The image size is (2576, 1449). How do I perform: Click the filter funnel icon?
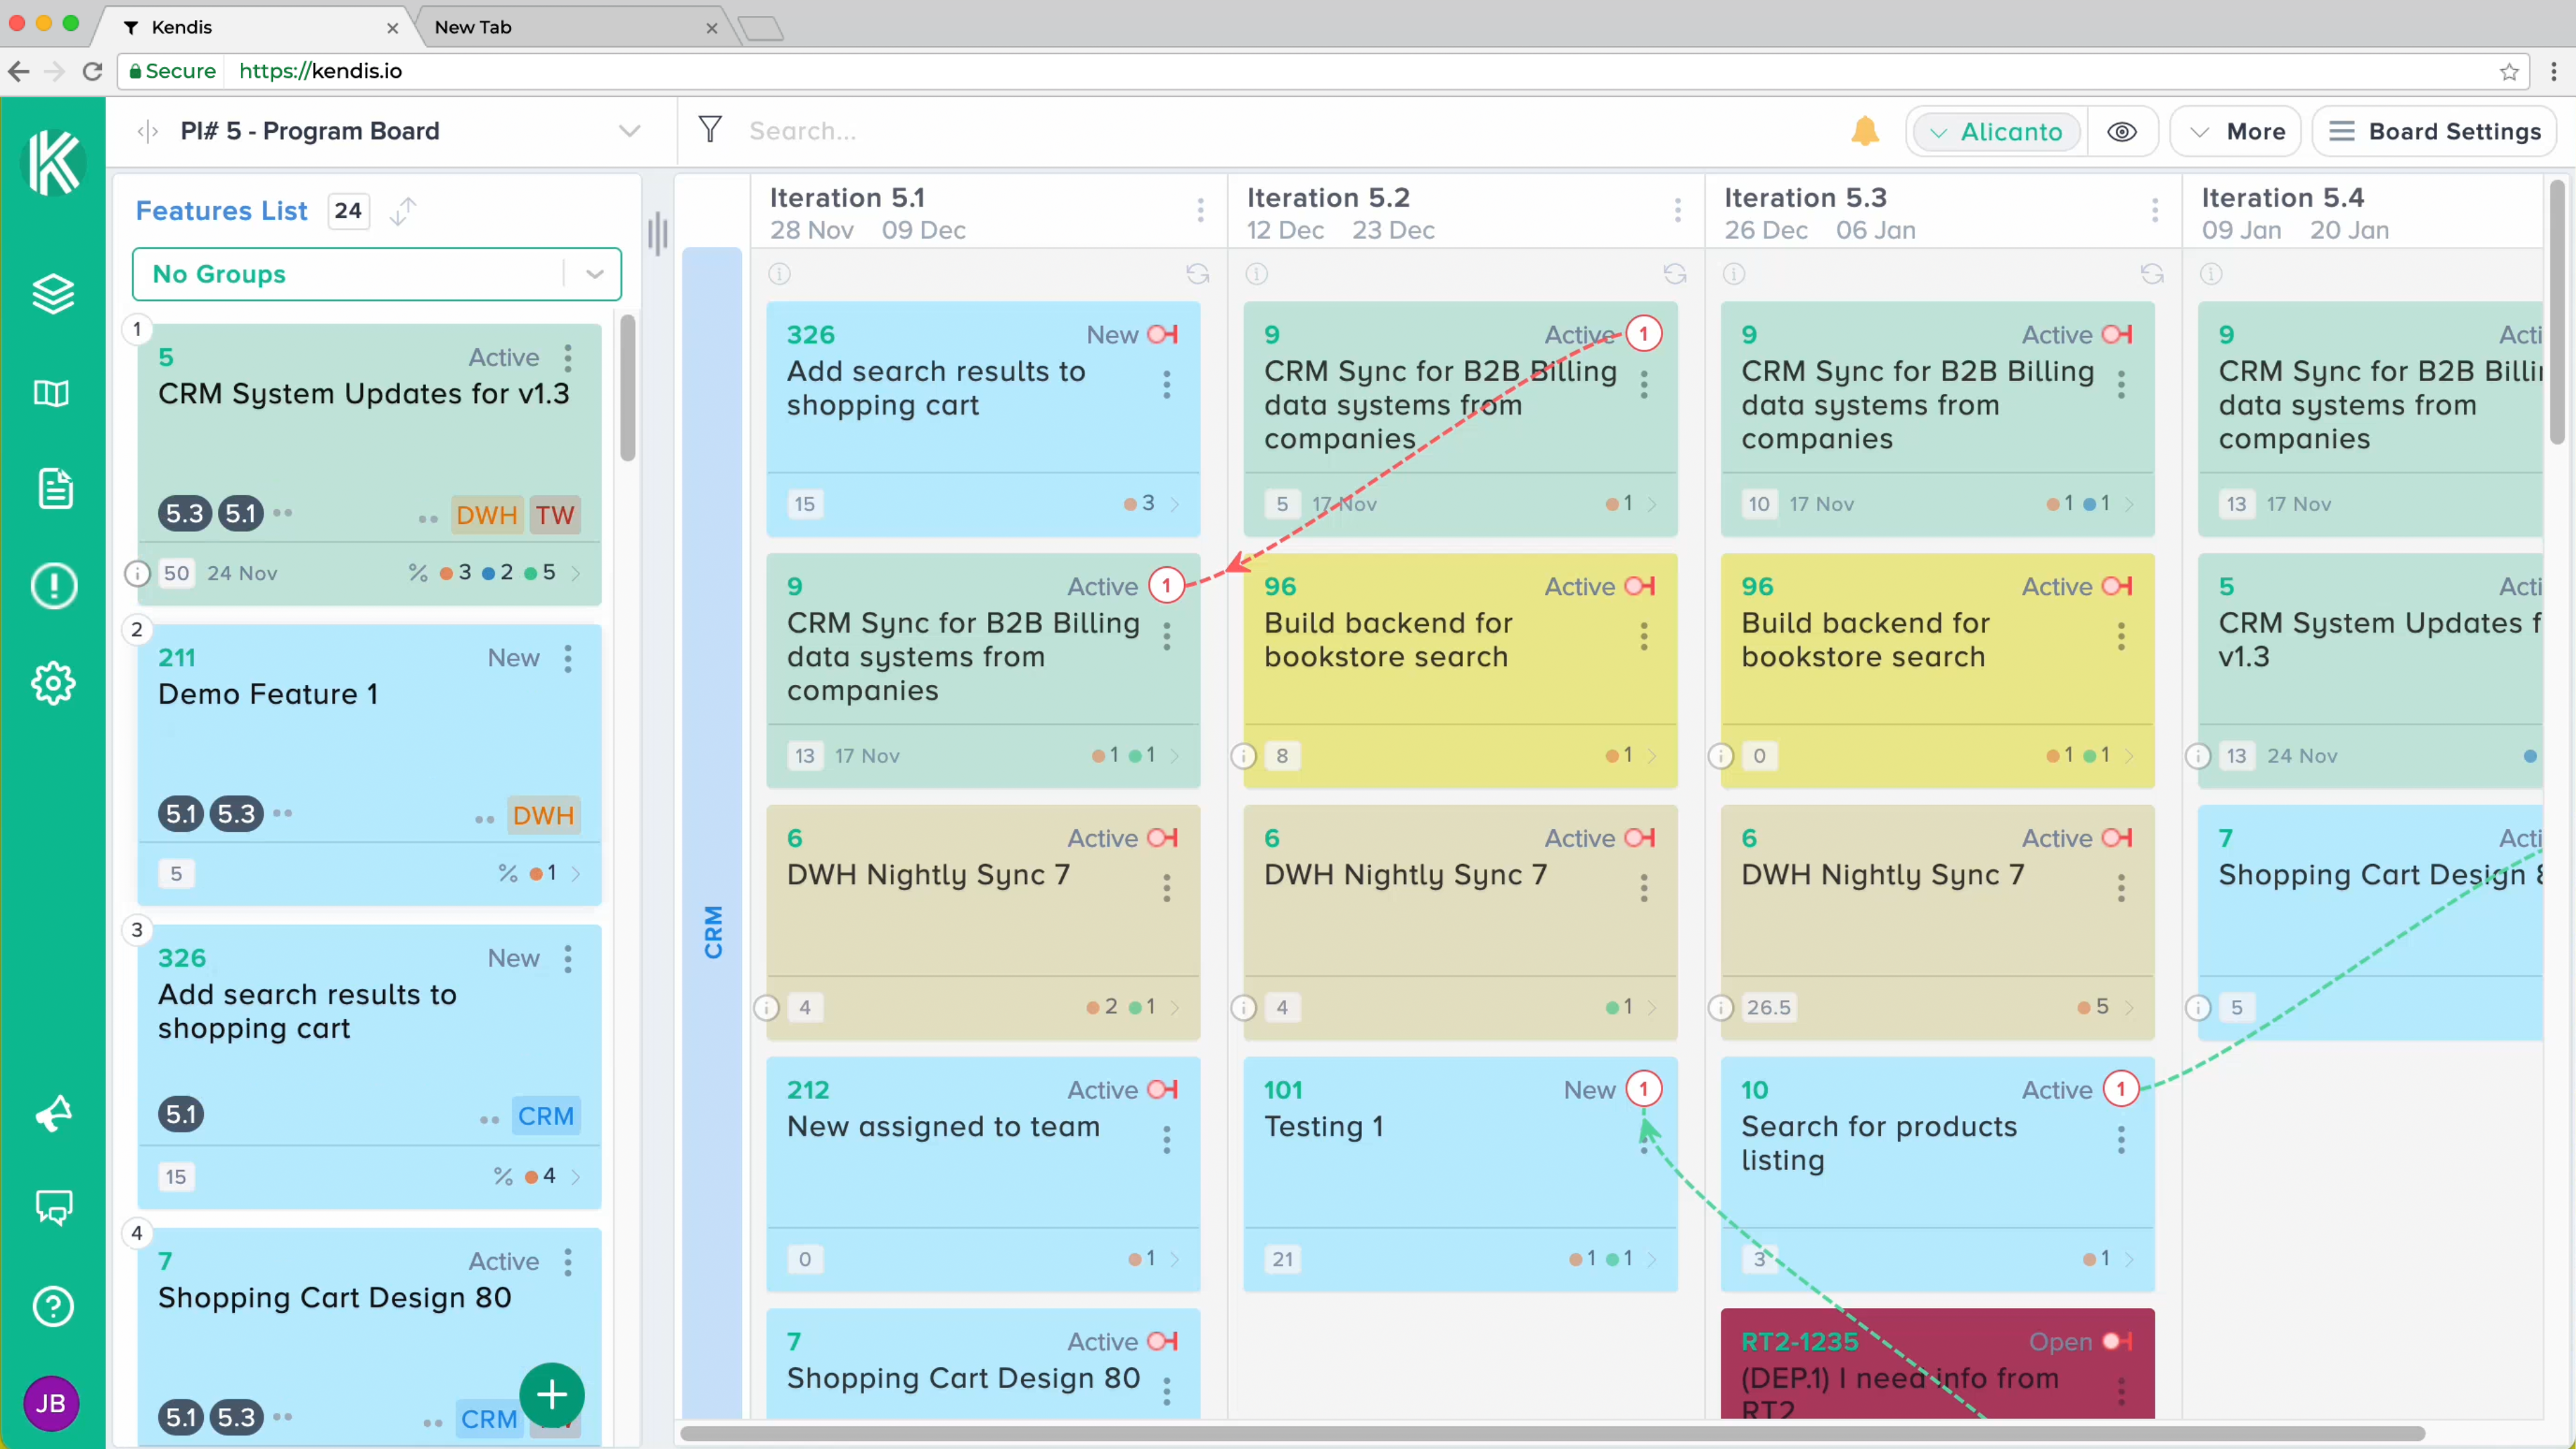(x=710, y=130)
